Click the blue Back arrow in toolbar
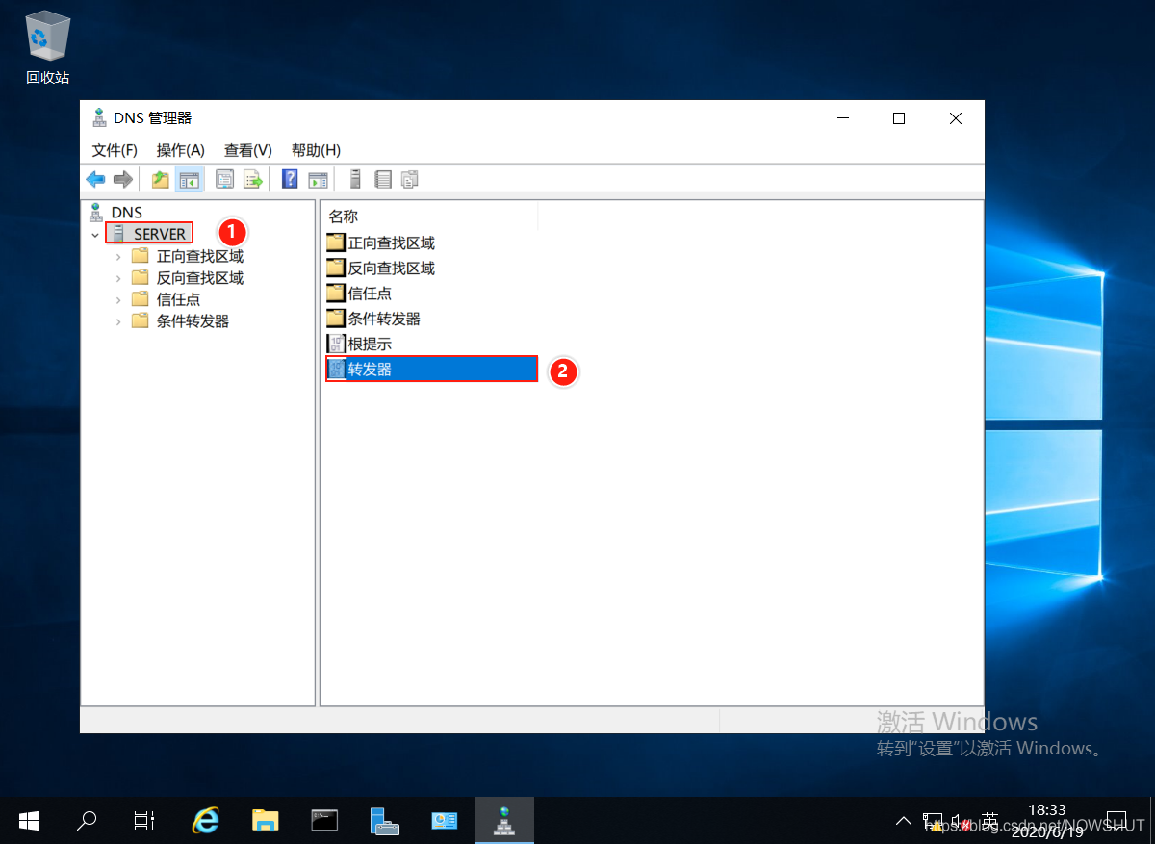The height and width of the screenshot is (844, 1155). pyautogui.click(x=95, y=179)
